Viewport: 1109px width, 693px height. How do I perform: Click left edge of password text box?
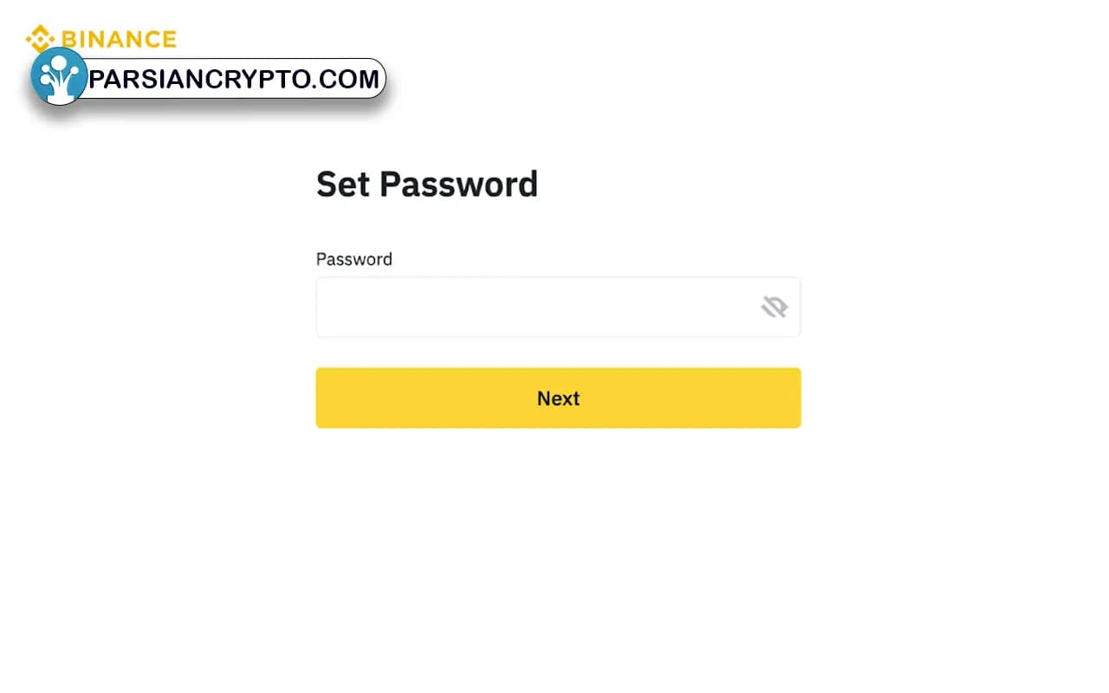point(329,307)
